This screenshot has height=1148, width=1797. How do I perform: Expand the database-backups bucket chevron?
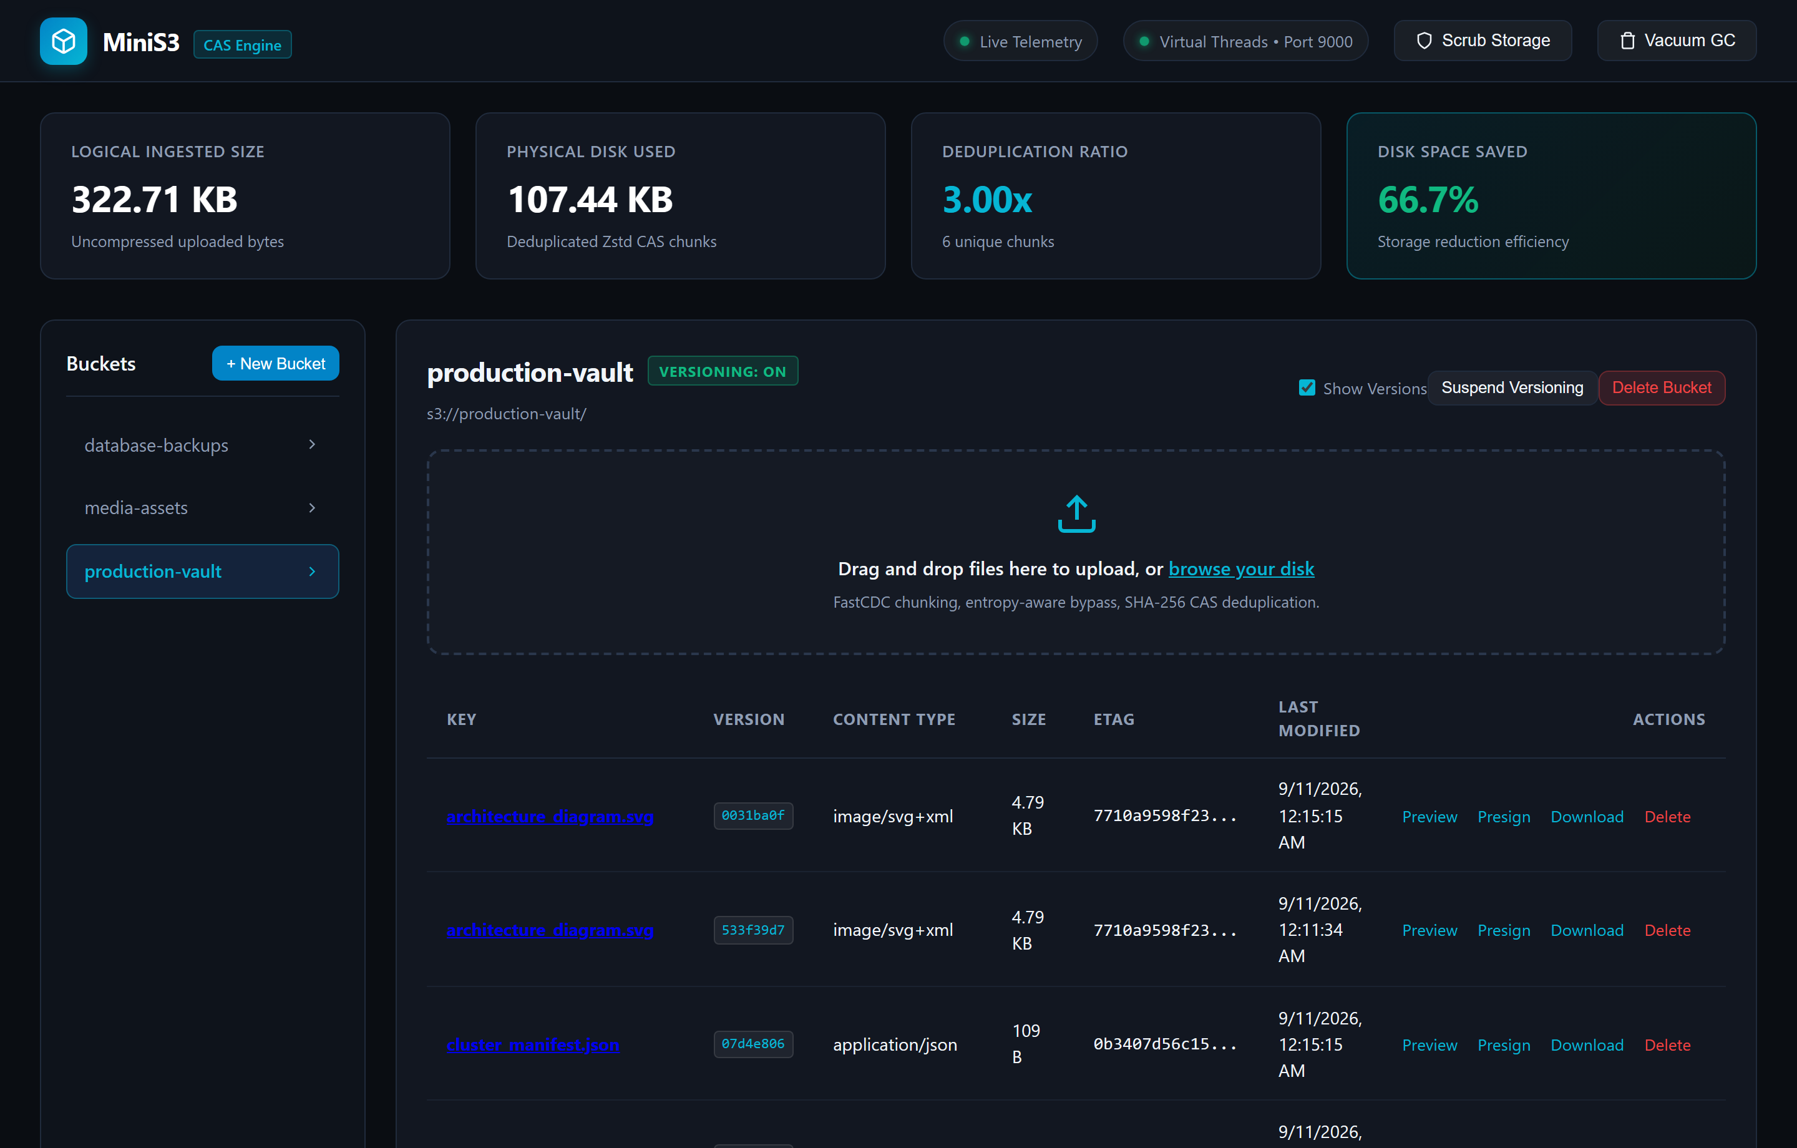[x=312, y=444]
